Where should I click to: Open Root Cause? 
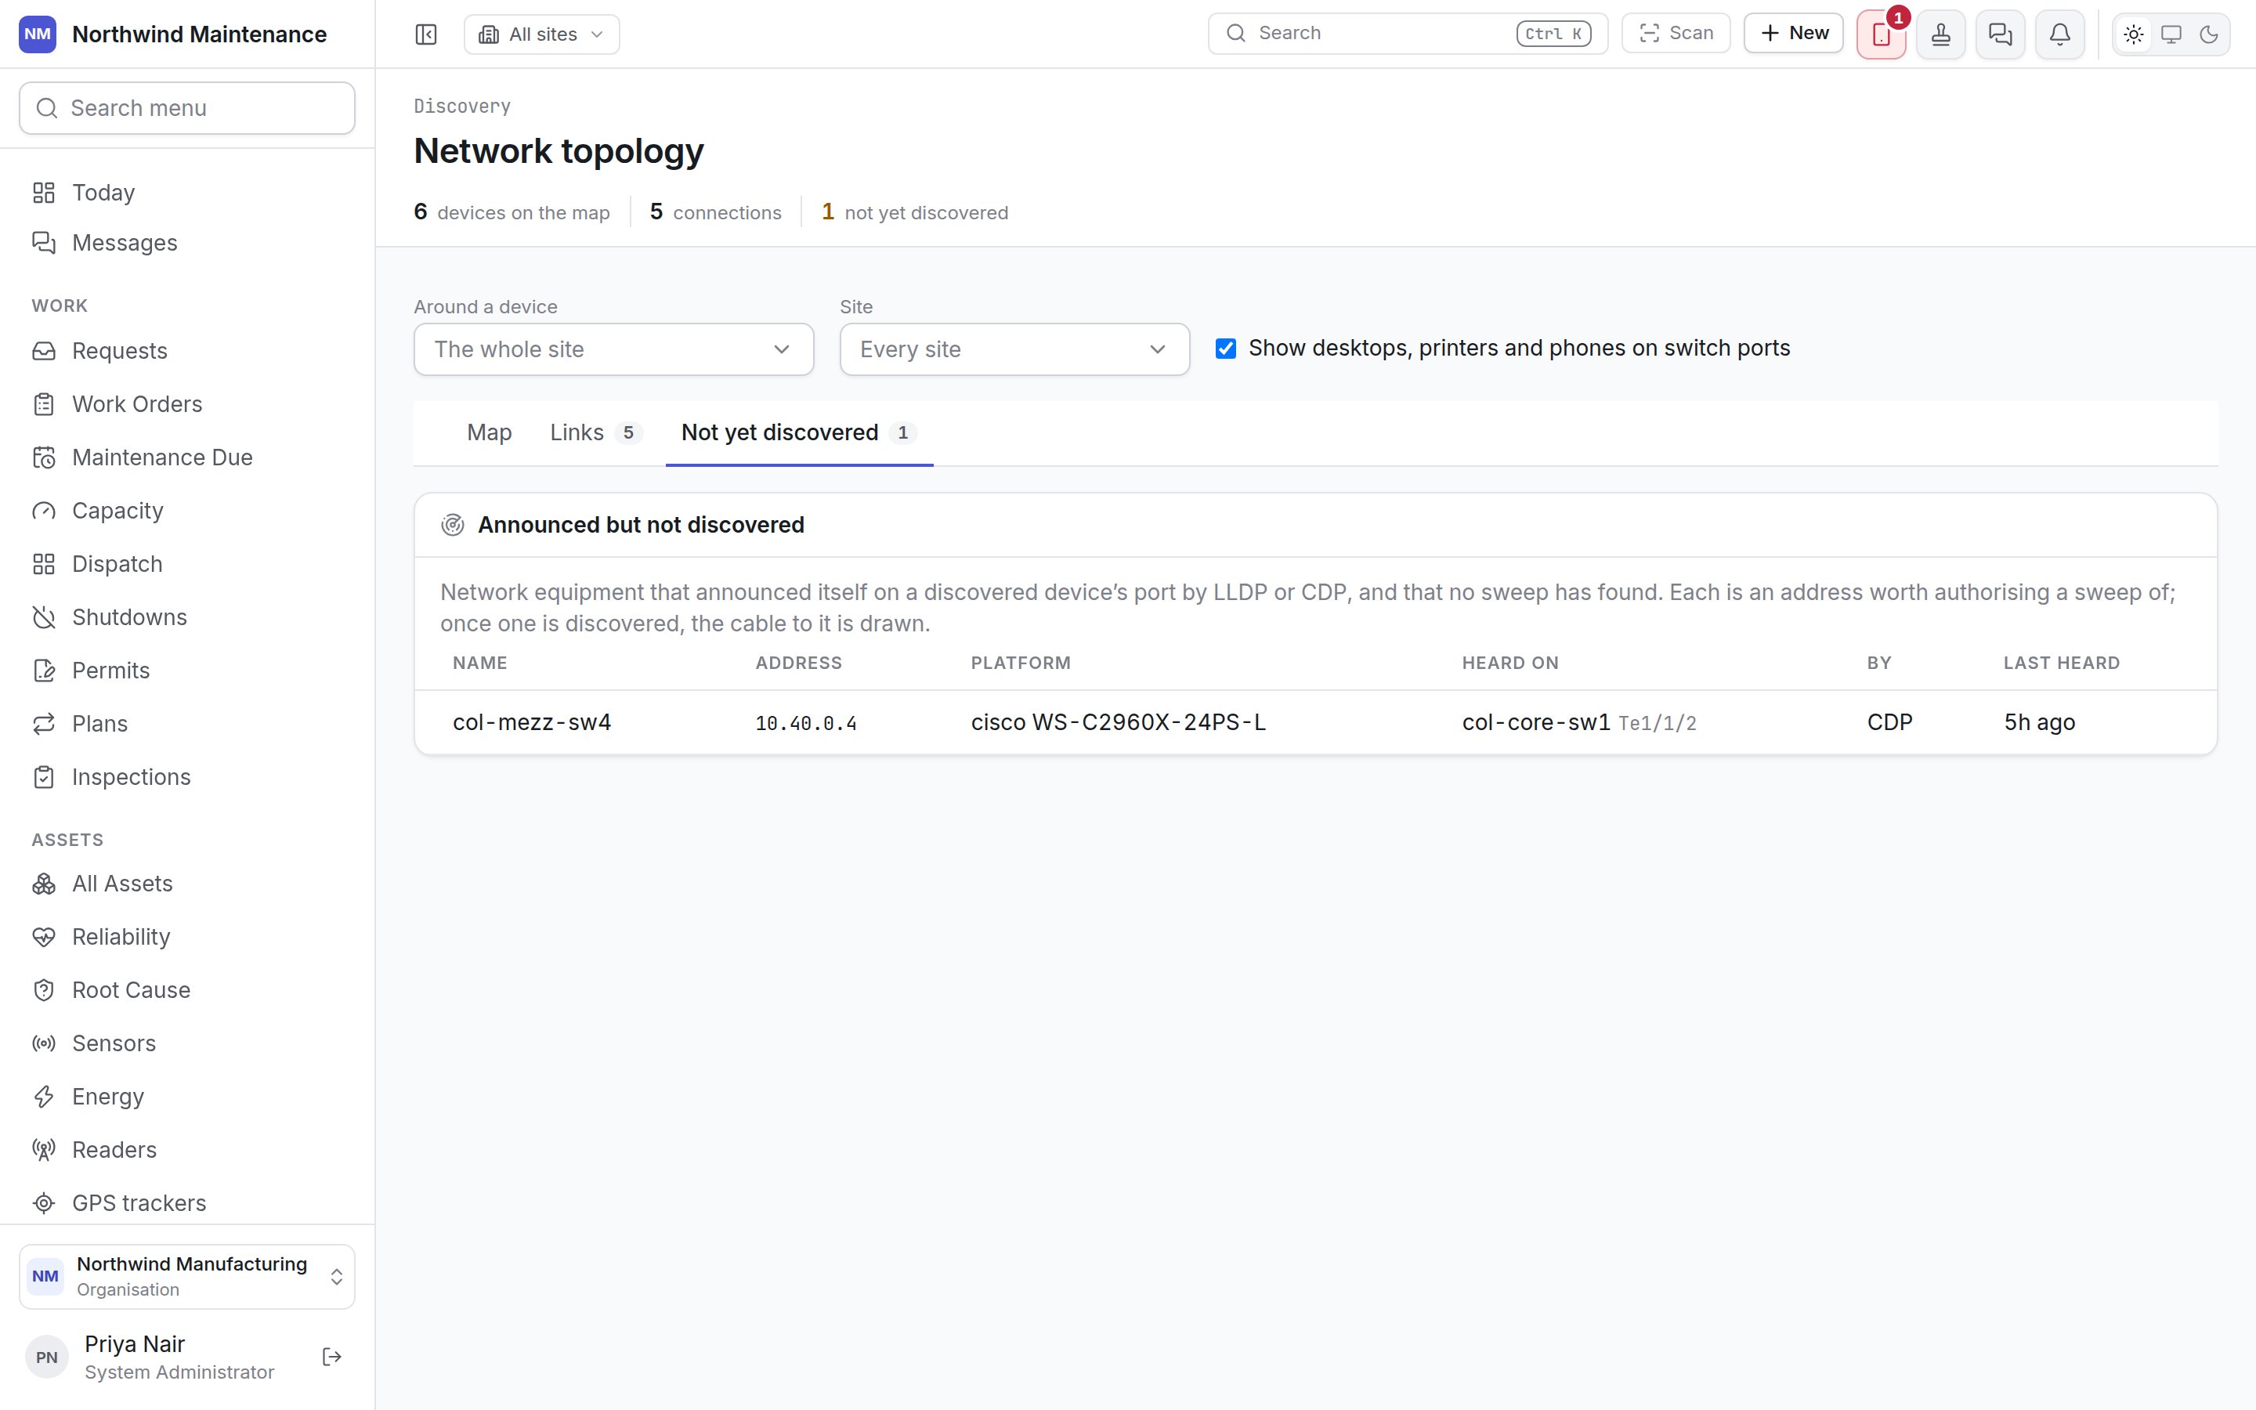point(187,989)
